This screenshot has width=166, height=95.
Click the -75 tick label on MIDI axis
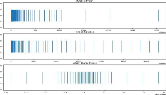(x=26, y=92)
